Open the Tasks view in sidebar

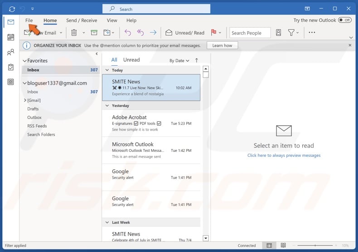click(10, 67)
